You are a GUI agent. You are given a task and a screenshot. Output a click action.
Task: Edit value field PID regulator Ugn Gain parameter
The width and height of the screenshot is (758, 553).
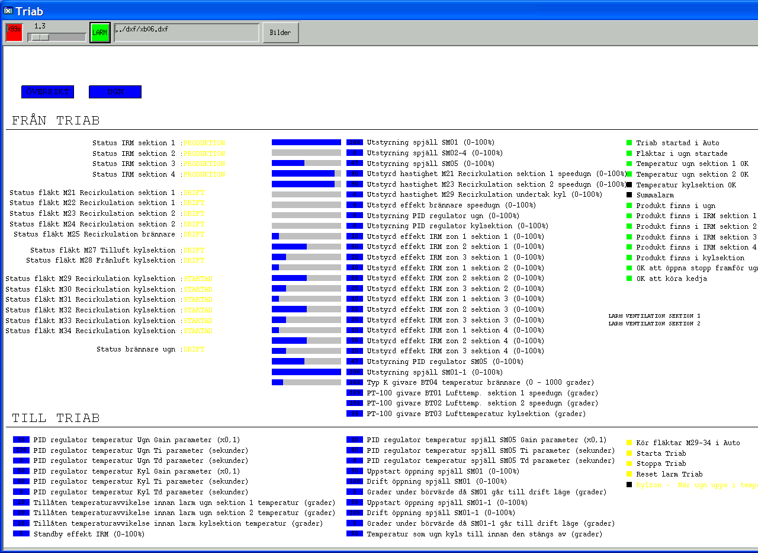tap(21, 440)
